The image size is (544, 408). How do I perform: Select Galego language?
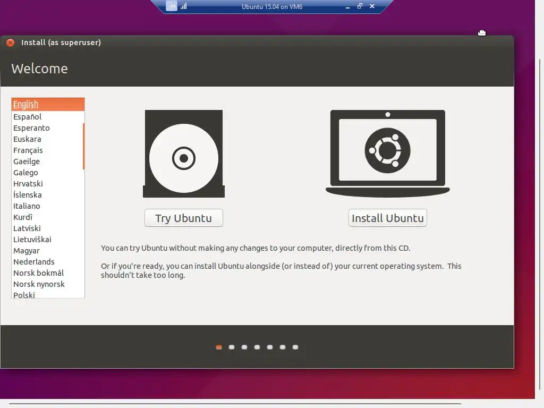pyautogui.click(x=48, y=173)
